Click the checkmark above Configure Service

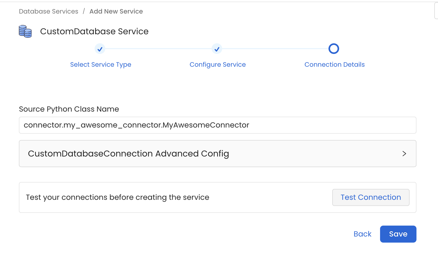pyautogui.click(x=217, y=49)
